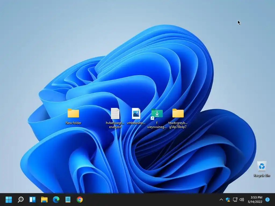Click the 5/14/2022 date in taskbar
Screen dimensions: 275x206
click(255, 202)
